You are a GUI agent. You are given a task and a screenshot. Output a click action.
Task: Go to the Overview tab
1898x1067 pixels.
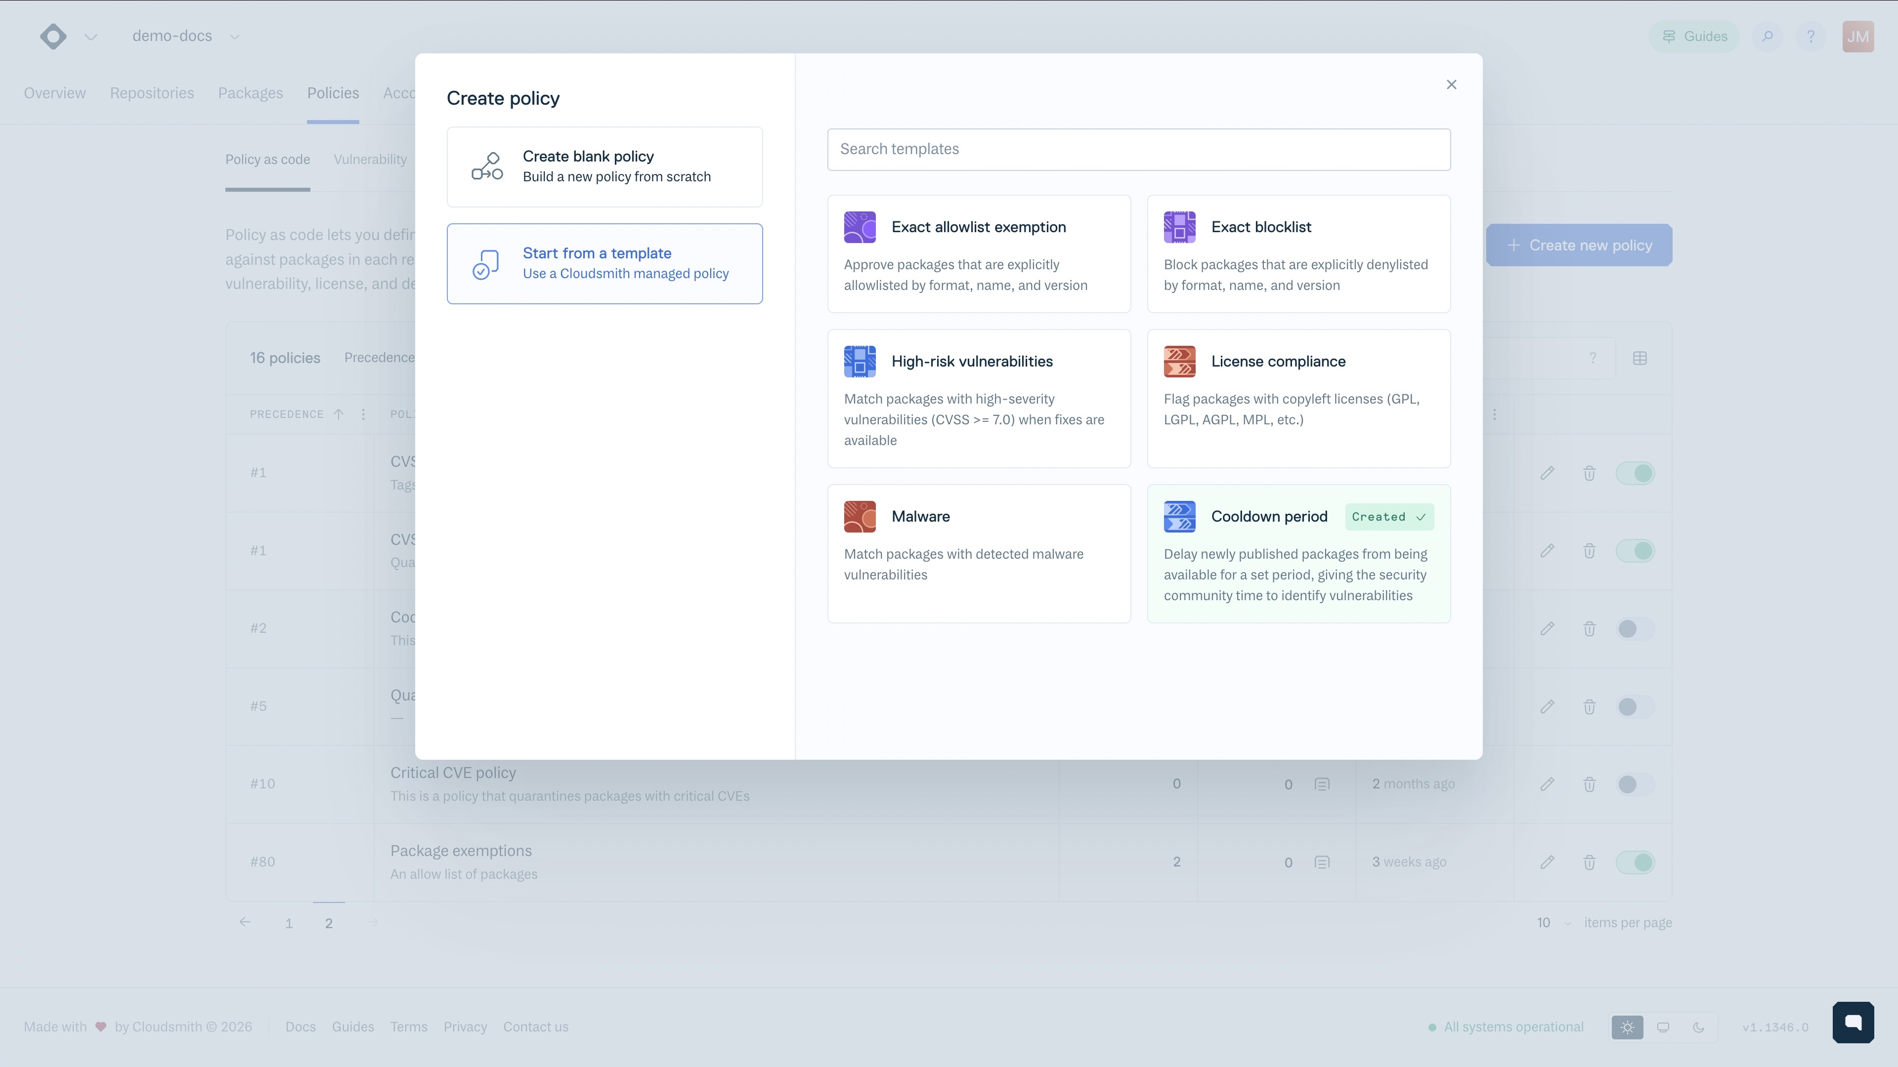pos(54,93)
